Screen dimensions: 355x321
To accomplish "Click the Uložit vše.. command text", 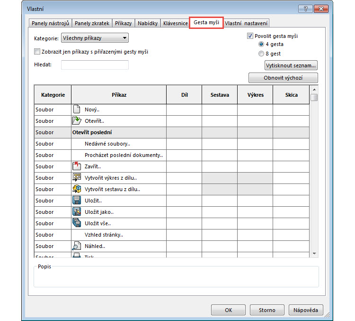I will (98, 223).
